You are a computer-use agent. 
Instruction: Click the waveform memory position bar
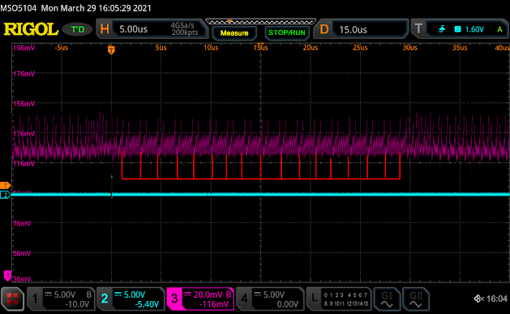(260, 22)
